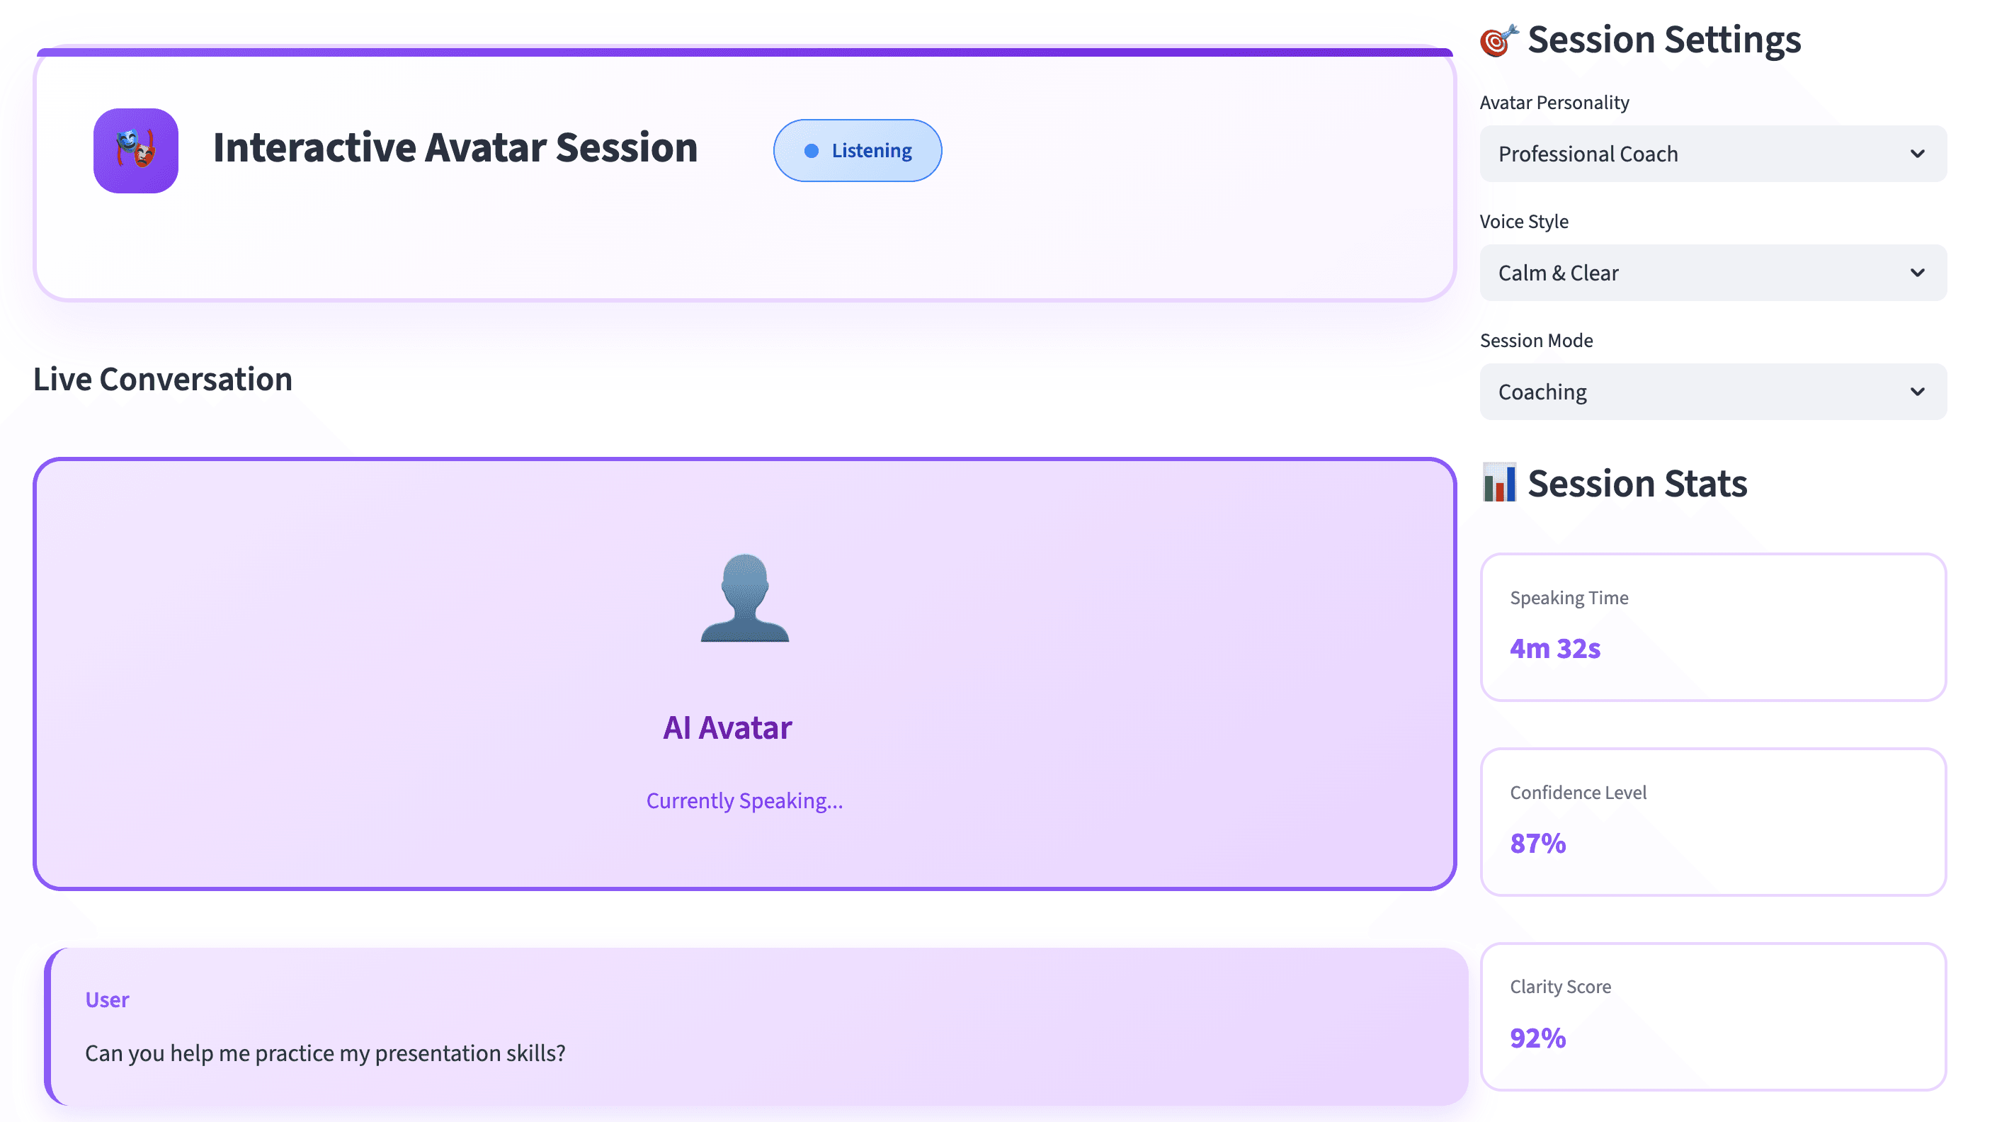The width and height of the screenshot is (2014, 1122).
Task: Click the User message bubble
Action: pos(755,1026)
